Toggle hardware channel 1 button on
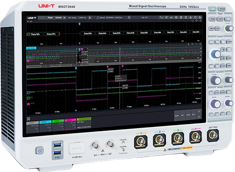Image resolution: width=235 pixels, height=172 pixels. pyautogui.click(x=212, y=115)
